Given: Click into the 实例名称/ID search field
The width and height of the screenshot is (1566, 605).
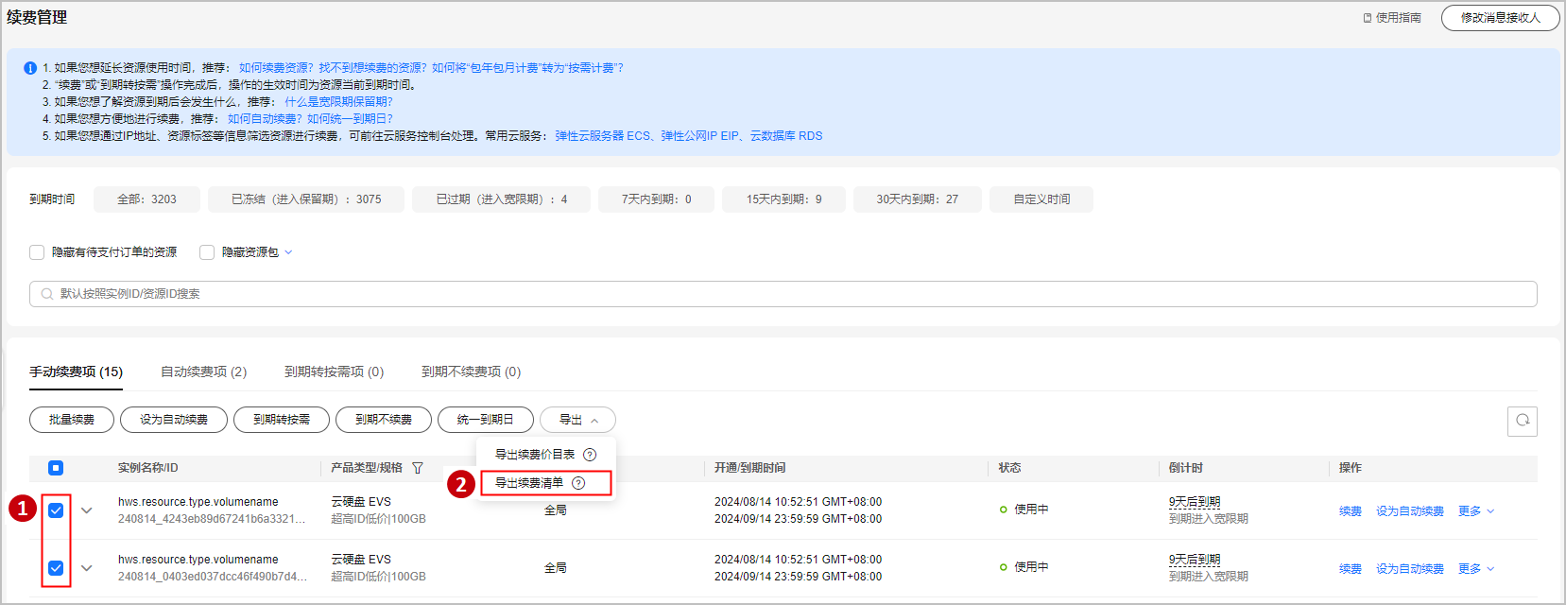Looking at the screenshot, I should [783, 294].
